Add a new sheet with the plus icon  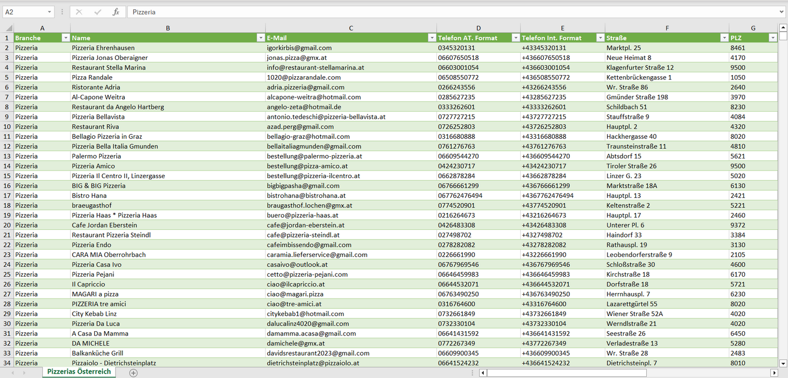(x=134, y=373)
